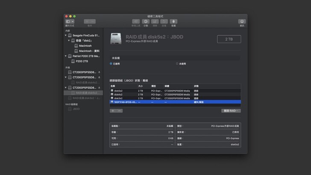
Task: Click the Restore (回復) toolbar icon
Action: pyautogui.click(x=164, y=21)
